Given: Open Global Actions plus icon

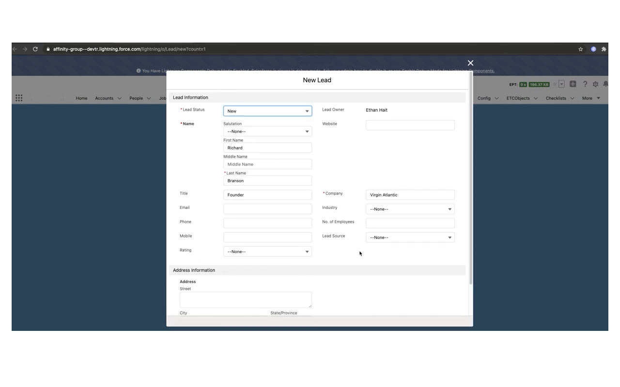Looking at the screenshot, I should click(x=573, y=84).
